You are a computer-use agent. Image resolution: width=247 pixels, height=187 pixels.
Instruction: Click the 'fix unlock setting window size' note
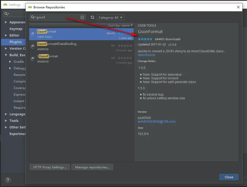[164, 98]
